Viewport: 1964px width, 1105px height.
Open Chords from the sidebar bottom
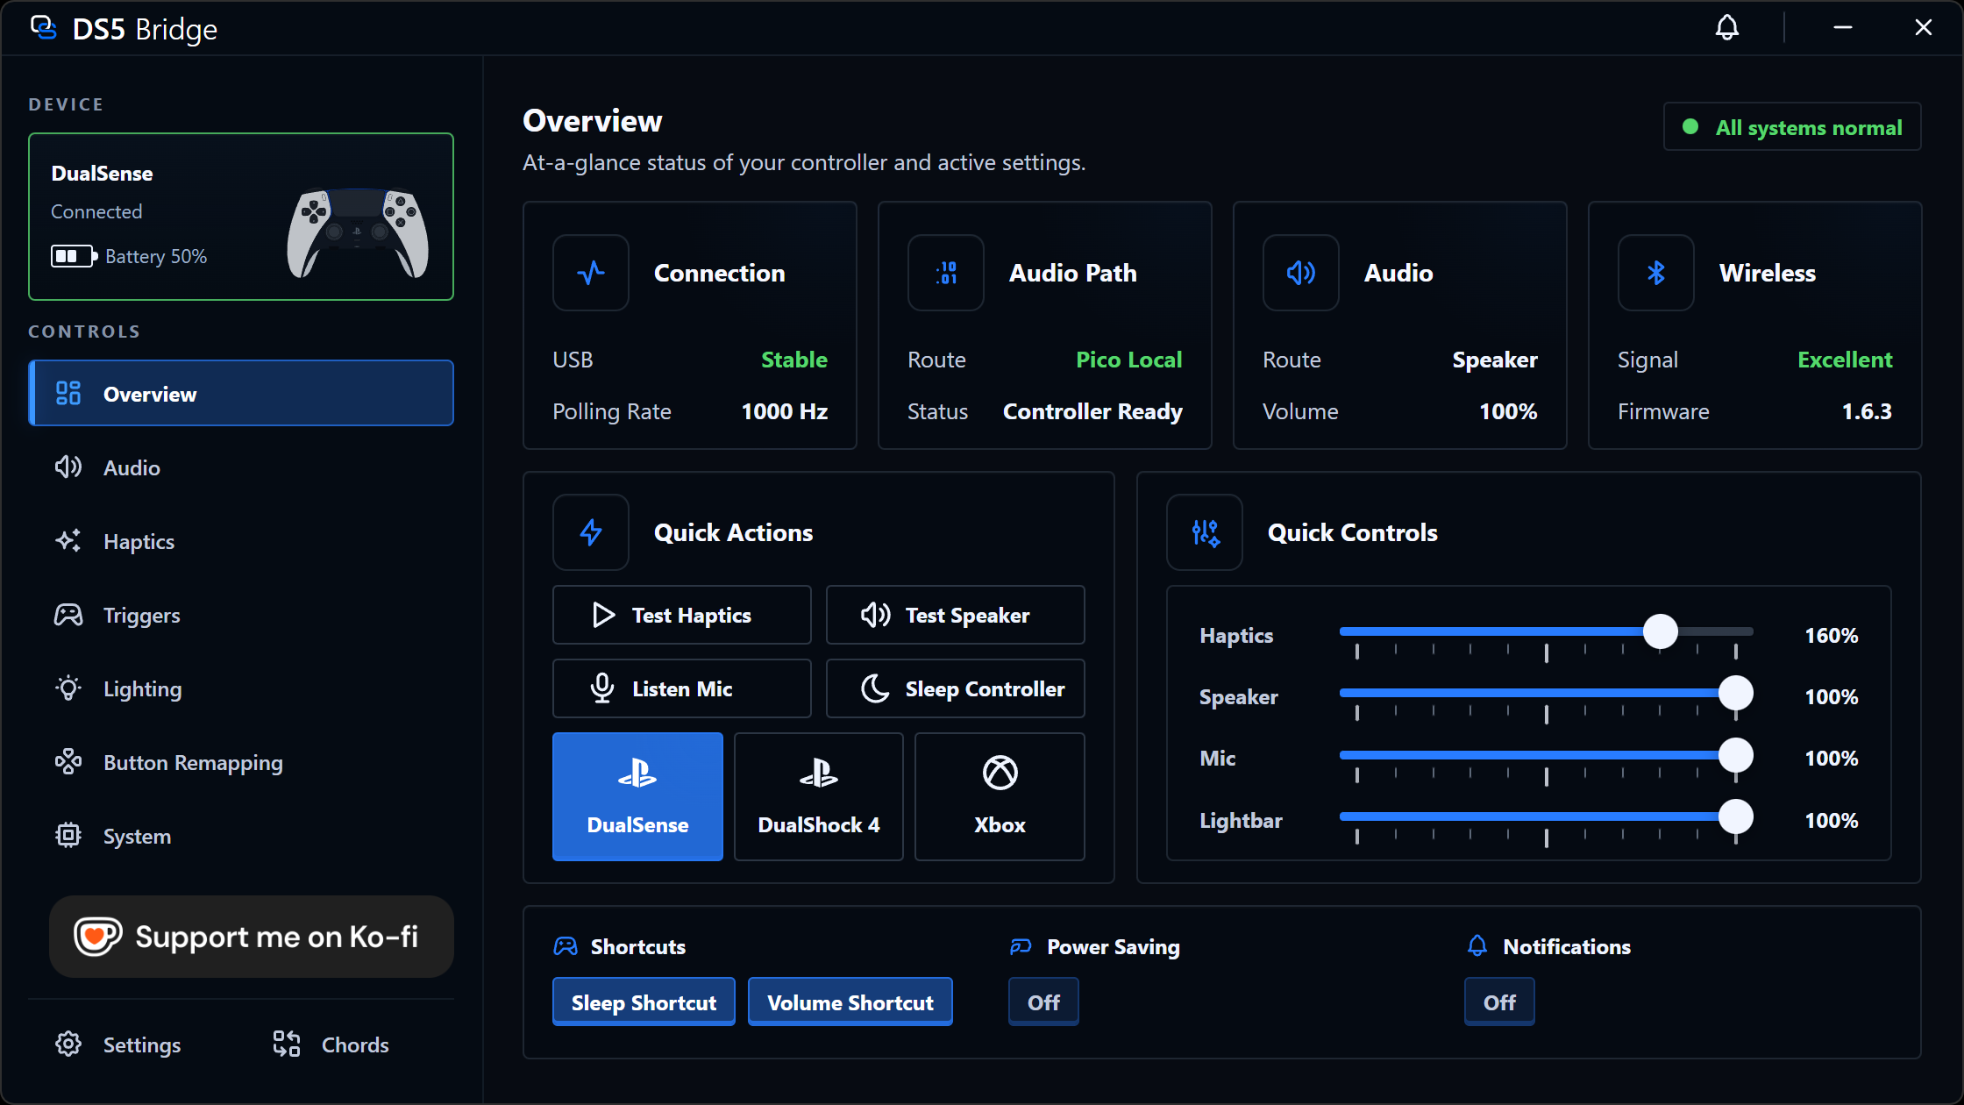tap(331, 1044)
